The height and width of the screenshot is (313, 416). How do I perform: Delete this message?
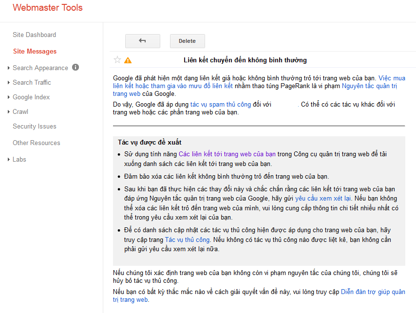click(x=188, y=41)
